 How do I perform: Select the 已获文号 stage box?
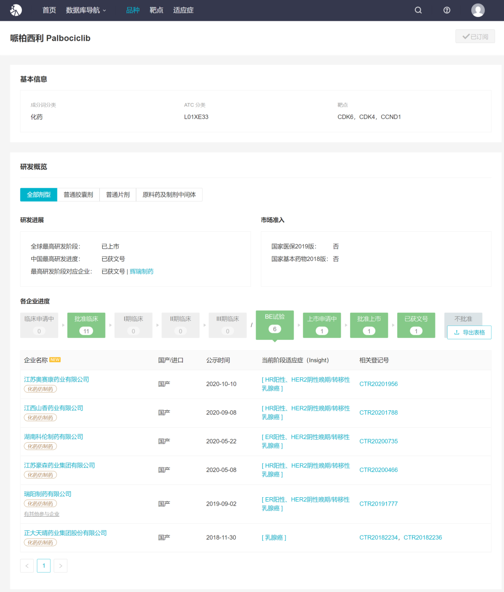pyautogui.click(x=416, y=325)
